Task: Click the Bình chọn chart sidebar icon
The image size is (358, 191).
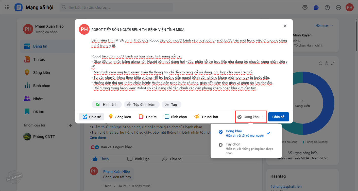Action: [27, 86]
